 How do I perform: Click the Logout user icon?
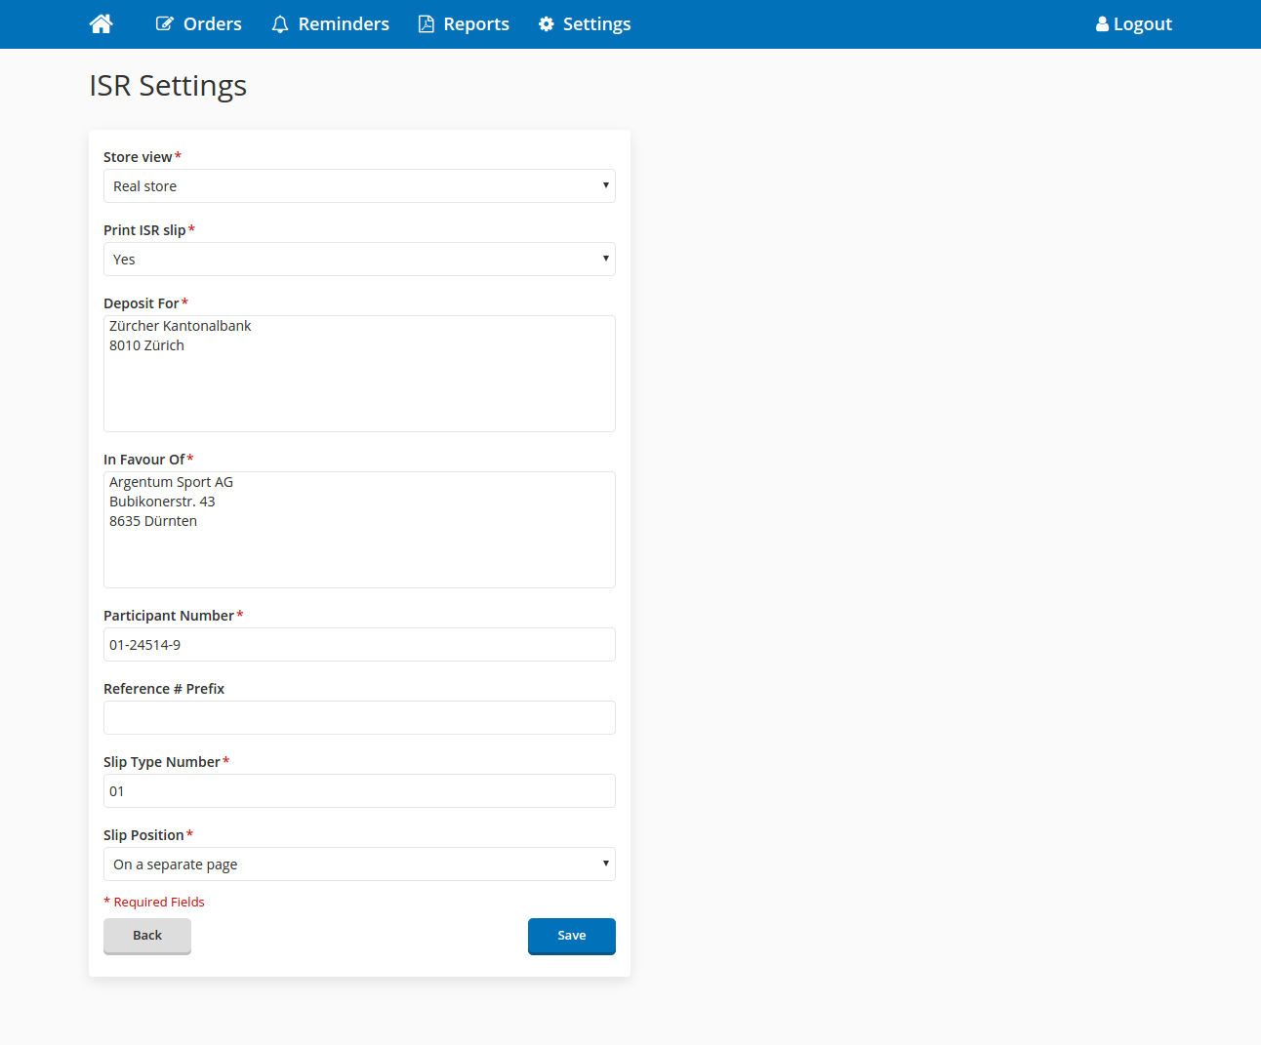[x=1102, y=24]
